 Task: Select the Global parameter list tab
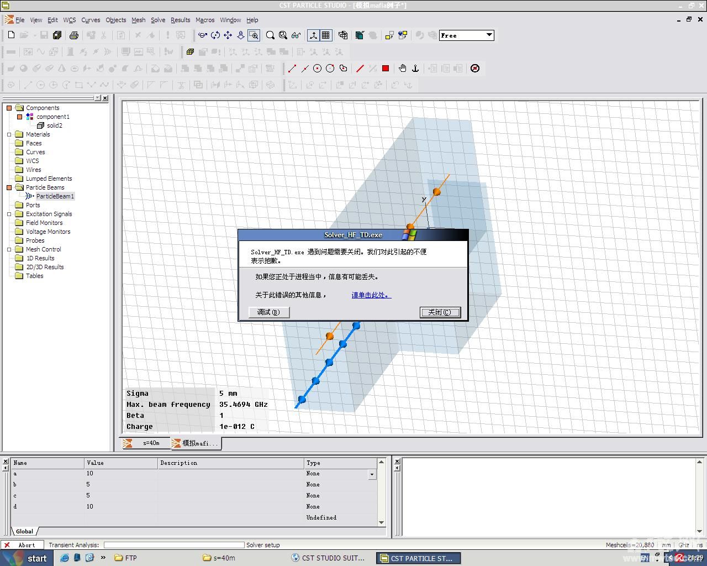point(24,531)
